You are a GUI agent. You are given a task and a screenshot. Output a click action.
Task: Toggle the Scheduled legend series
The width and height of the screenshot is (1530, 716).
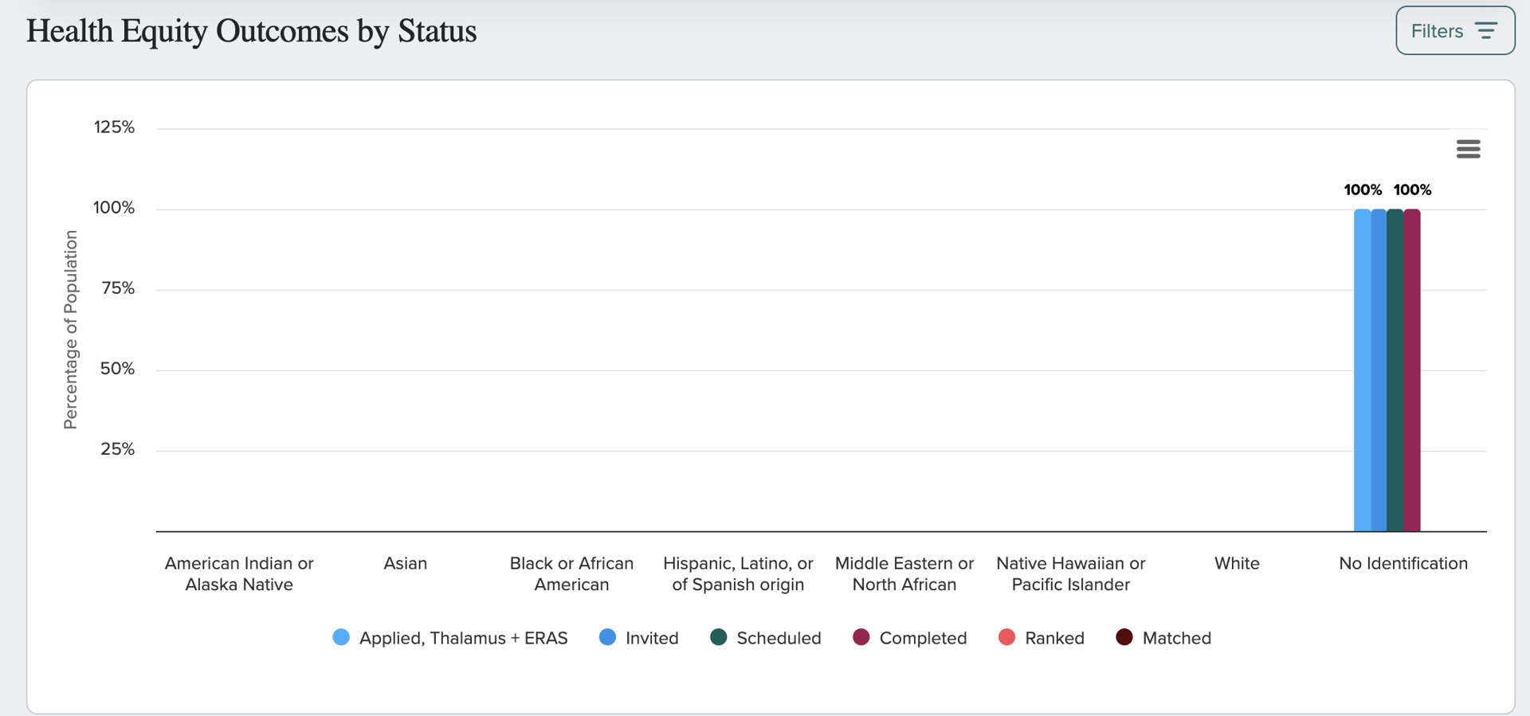(765, 638)
